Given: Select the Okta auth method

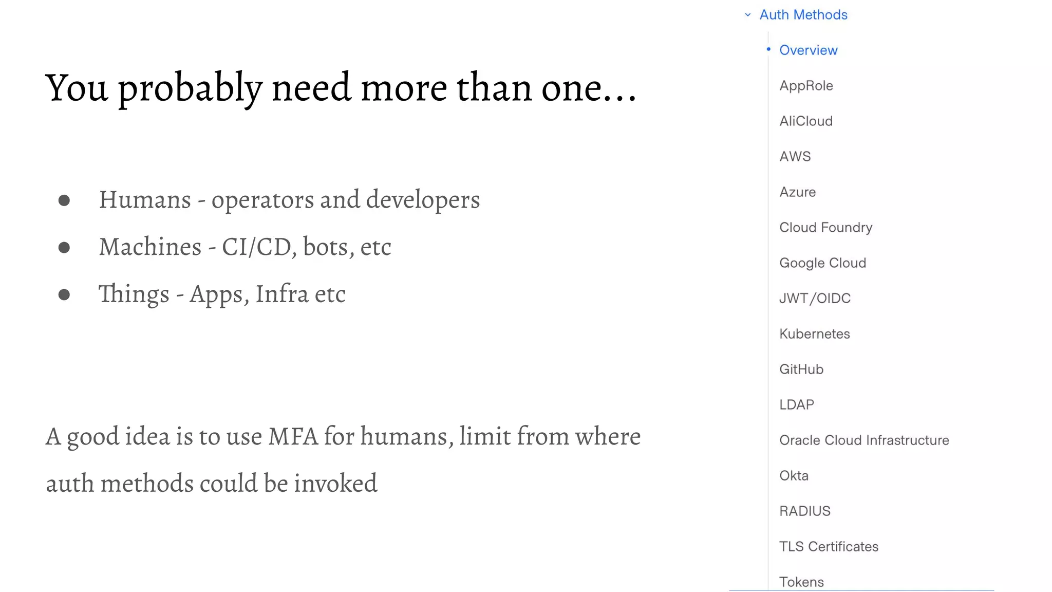Looking at the screenshot, I should [794, 476].
